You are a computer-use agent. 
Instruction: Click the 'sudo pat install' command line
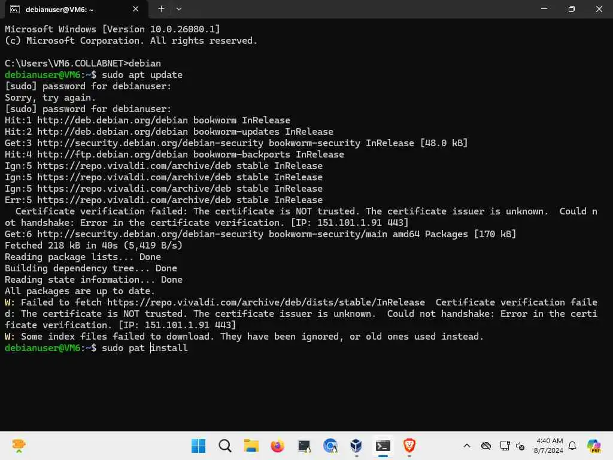click(x=96, y=348)
